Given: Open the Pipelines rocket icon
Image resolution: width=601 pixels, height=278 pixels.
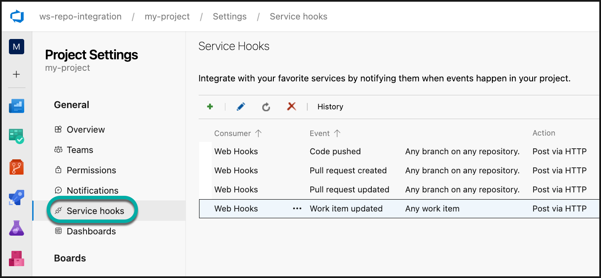Looking at the screenshot, I should [17, 197].
